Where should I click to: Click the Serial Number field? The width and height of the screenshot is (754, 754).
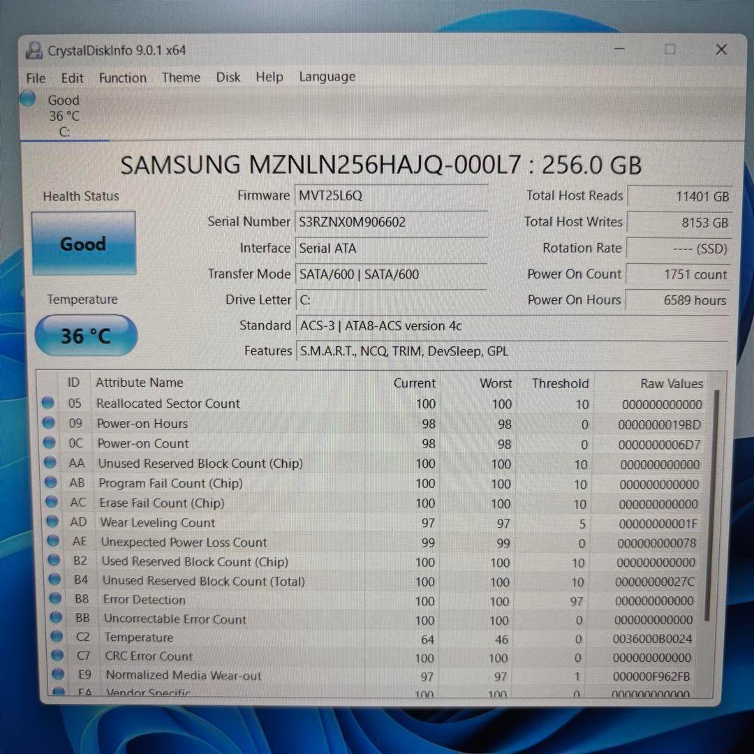tap(391, 222)
